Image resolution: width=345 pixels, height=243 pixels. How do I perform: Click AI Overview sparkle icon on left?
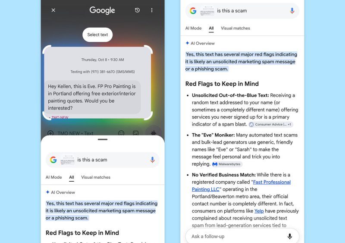click(x=47, y=192)
